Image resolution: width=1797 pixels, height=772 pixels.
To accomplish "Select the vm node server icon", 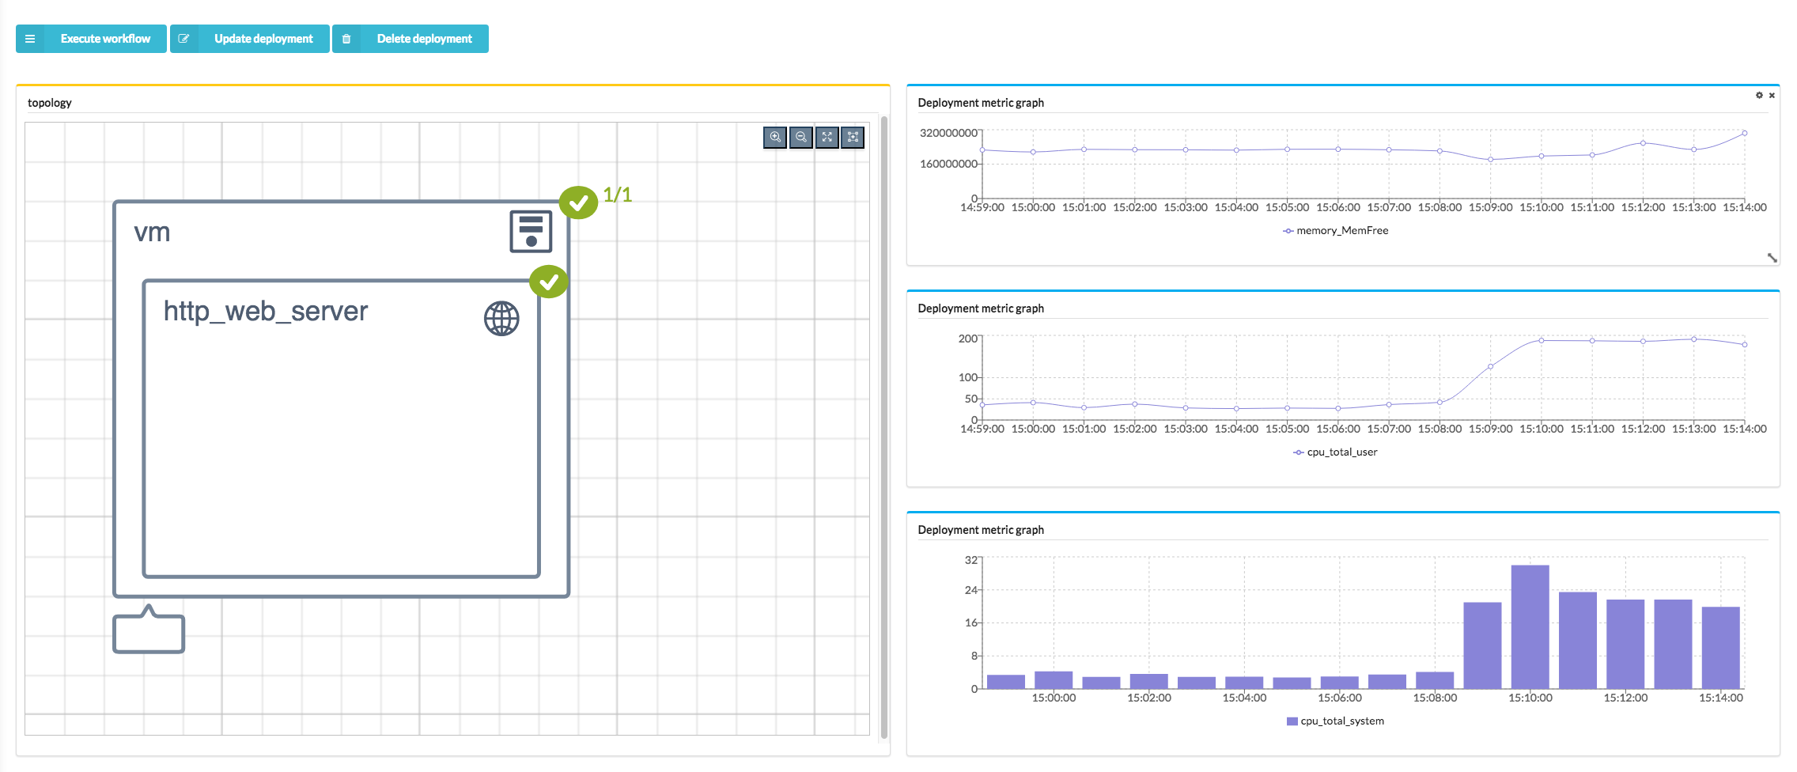I will (531, 232).
